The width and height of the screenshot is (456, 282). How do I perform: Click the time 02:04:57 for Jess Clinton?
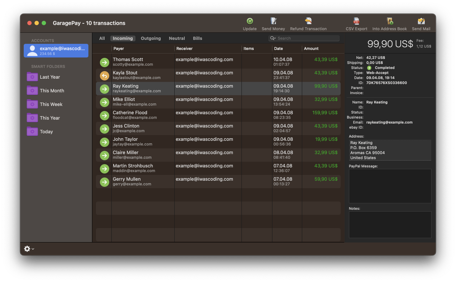click(281, 131)
